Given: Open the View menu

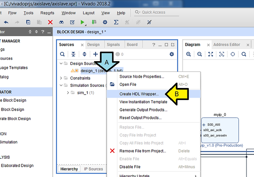Looking at the screenshot, I should [106, 13].
